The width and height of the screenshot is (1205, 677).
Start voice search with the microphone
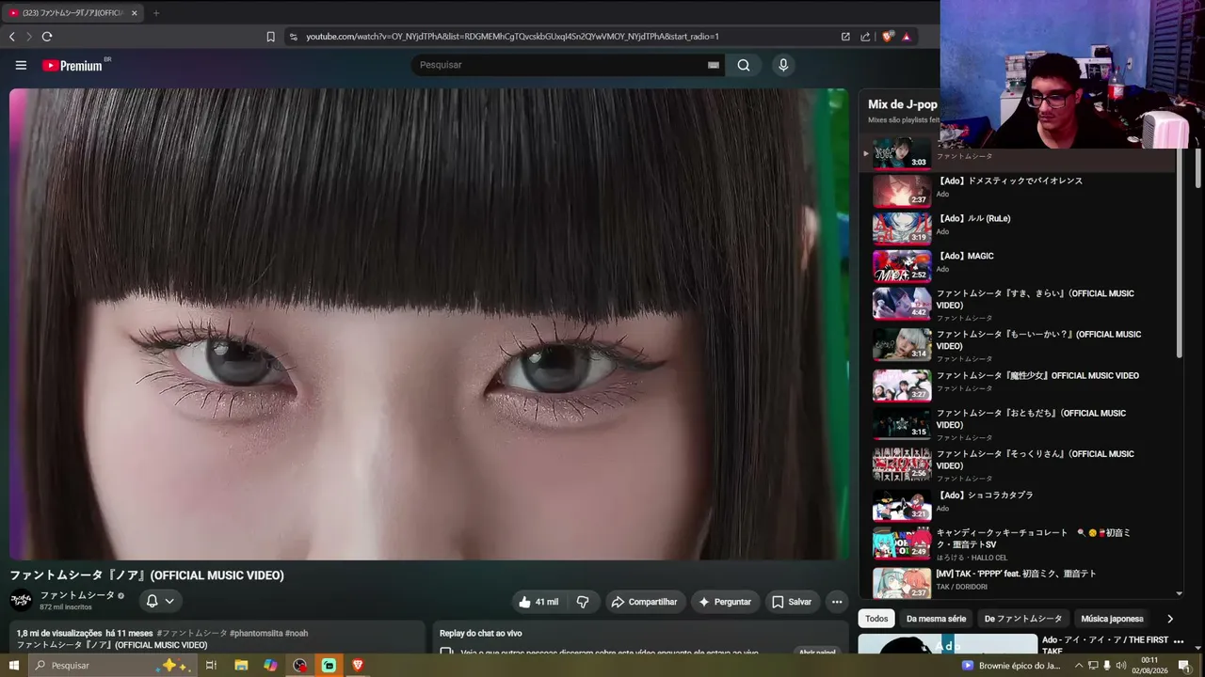[x=782, y=65]
